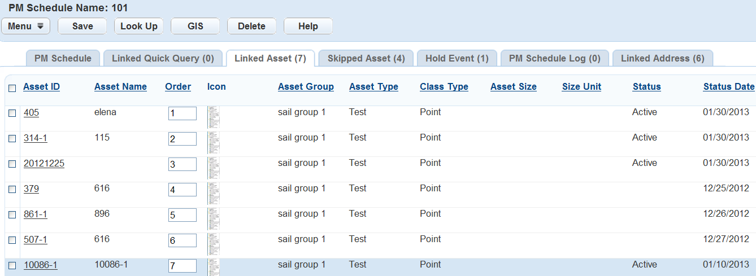Switch to the Skipped Asset (4) tab
This screenshot has height=276, width=756.
click(366, 58)
